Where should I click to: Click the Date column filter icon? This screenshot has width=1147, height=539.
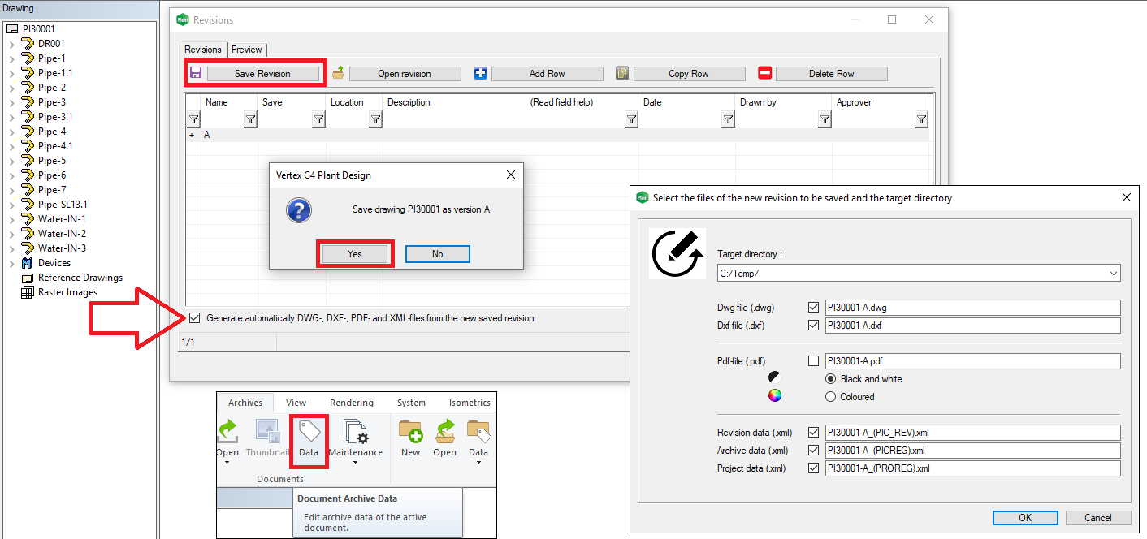(728, 119)
